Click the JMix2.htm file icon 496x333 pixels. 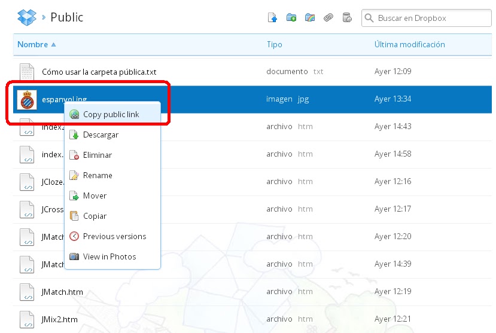pyautogui.click(x=27, y=319)
